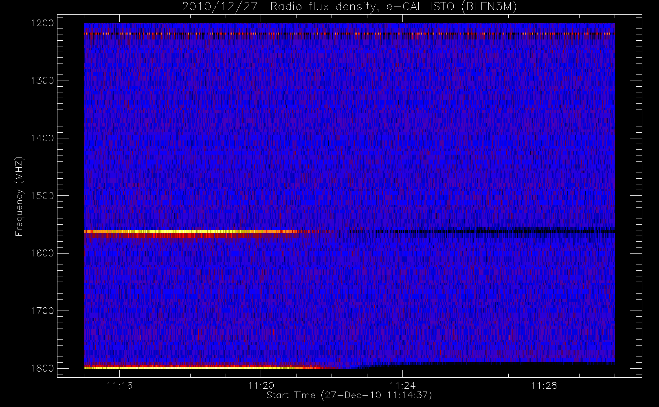The width and height of the screenshot is (659, 407).
Task: Click the 11:28 time tick label
Action: pyautogui.click(x=544, y=385)
